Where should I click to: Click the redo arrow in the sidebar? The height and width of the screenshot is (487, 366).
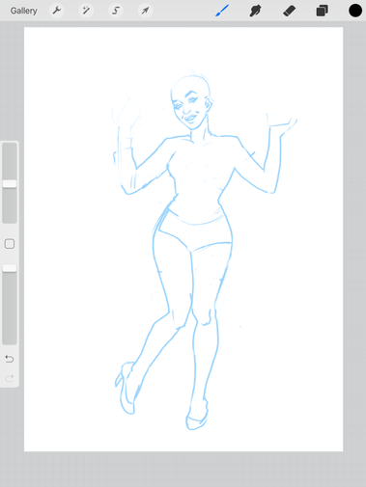tap(10, 378)
